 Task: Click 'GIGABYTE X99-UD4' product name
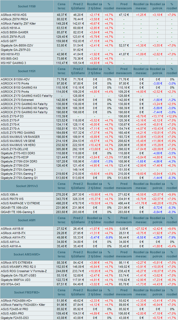[x=14, y=208]
